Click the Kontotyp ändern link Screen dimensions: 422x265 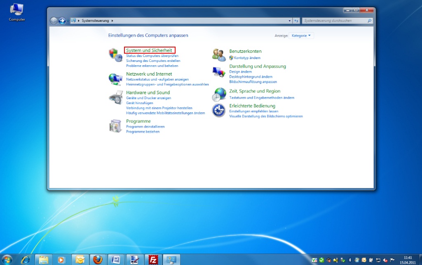coord(247,58)
